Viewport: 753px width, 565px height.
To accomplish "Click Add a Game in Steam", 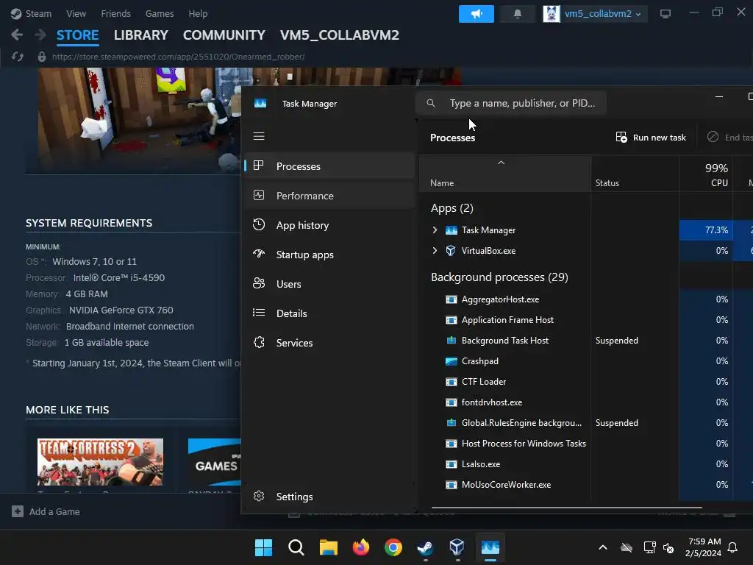I will tap(46, 512).
